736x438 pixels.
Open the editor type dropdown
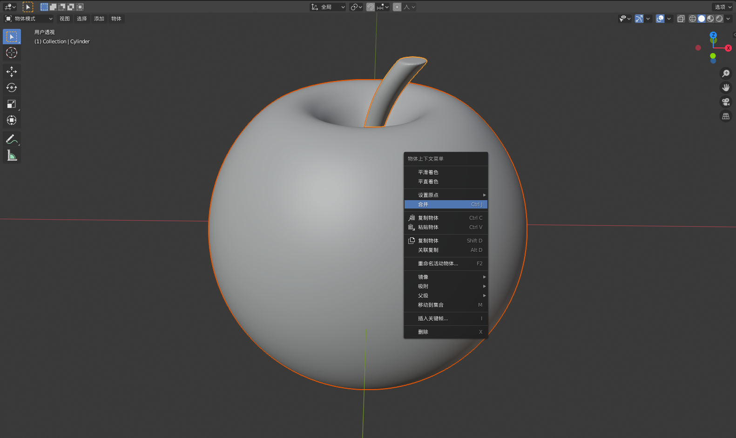(10, 7)
